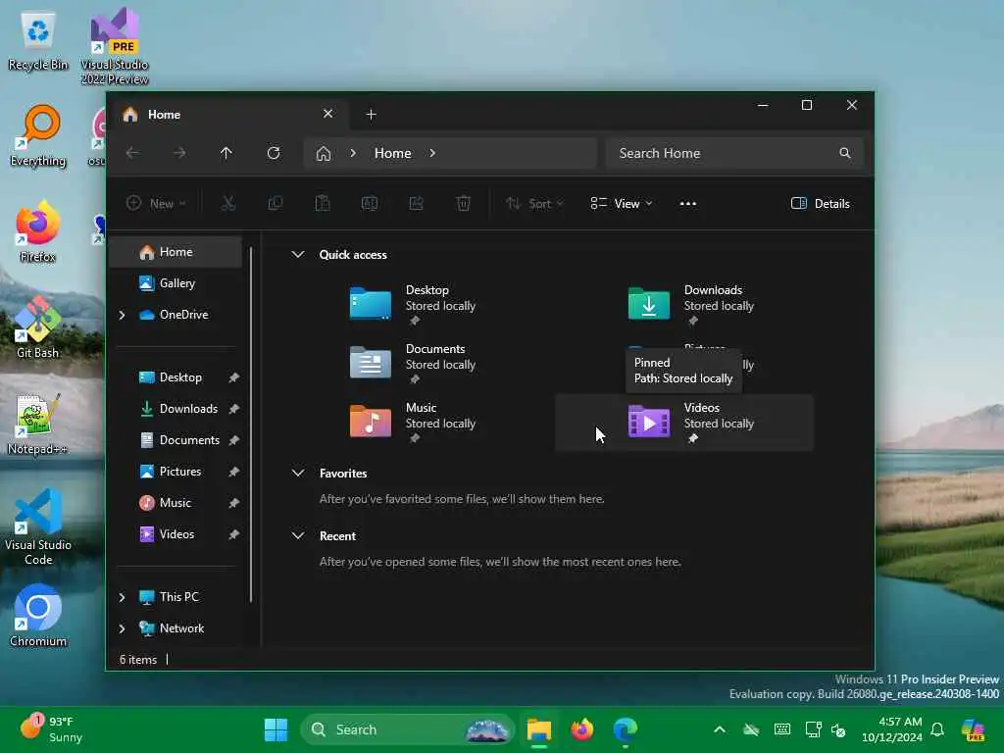Unpin Pictures from sidebar pin icon
The width and height of the screenshot is (1004, 753).
233,472
